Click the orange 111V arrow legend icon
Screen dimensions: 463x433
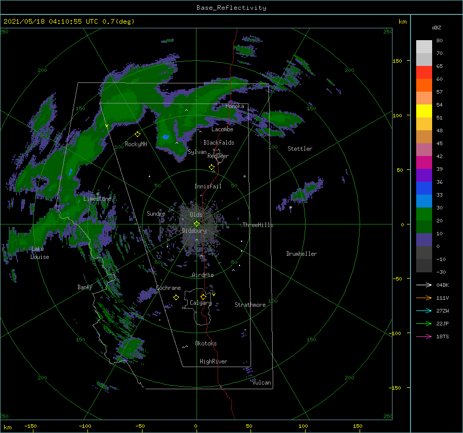tap(424, 298)
